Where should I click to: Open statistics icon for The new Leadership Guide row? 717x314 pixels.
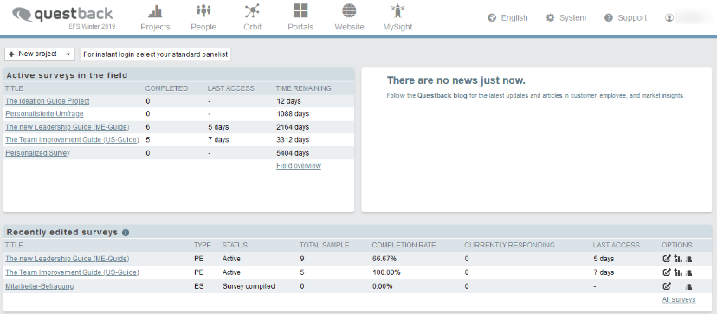click(678, 259)
